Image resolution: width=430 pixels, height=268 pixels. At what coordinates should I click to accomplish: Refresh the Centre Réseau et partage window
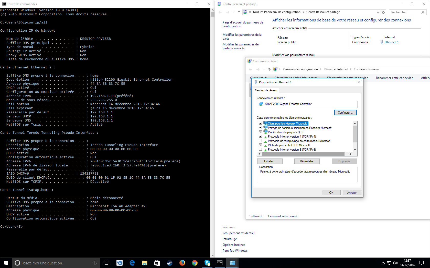tap(383, 12)
